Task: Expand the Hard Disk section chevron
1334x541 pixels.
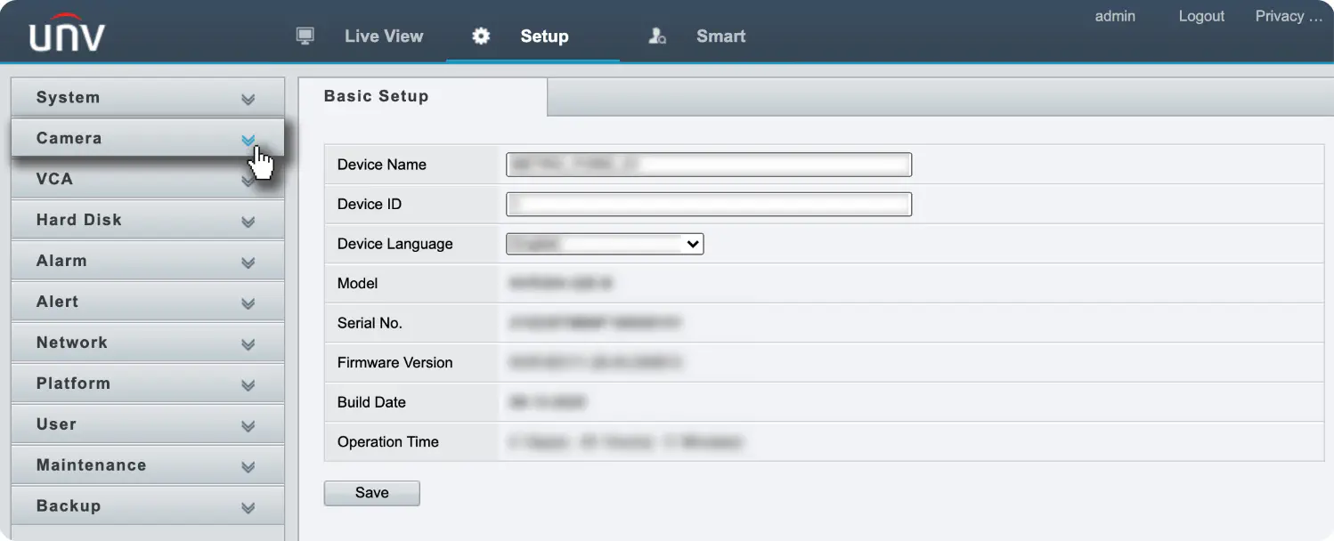Action: tap(248, 222)
